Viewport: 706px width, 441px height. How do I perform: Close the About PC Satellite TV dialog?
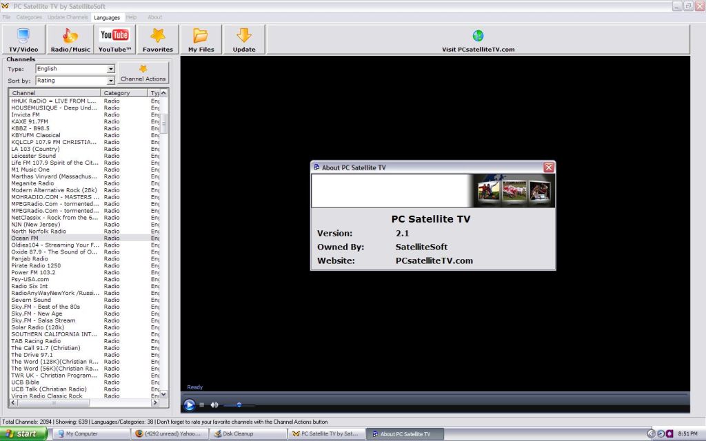point(548,167)
